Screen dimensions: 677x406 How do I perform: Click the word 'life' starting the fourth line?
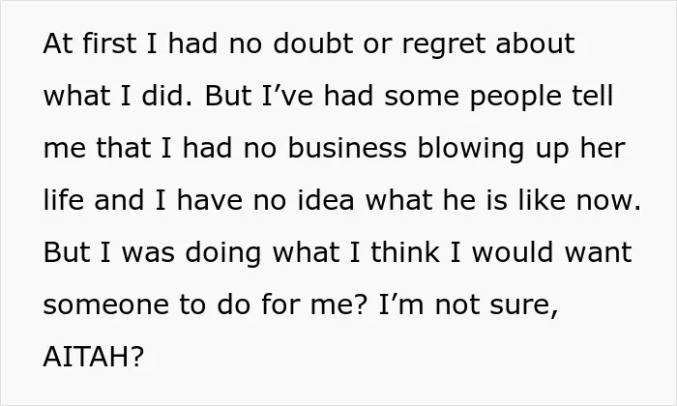click(x=64, y=200)
